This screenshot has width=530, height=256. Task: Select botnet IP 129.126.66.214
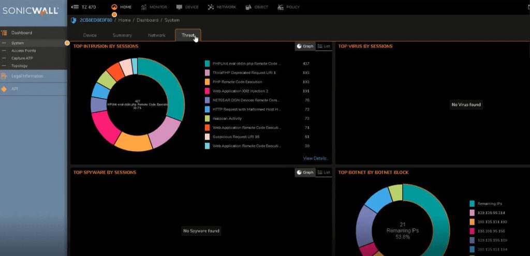[492, 213]
